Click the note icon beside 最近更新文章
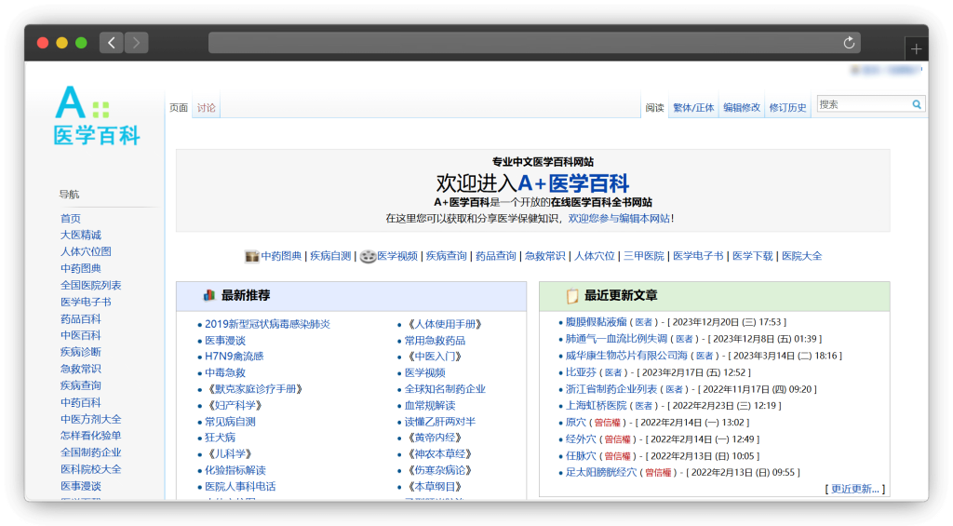 [572, 295]
